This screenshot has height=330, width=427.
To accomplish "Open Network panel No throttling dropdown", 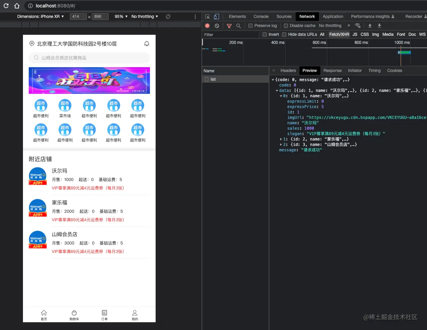I will click(335, 26).
